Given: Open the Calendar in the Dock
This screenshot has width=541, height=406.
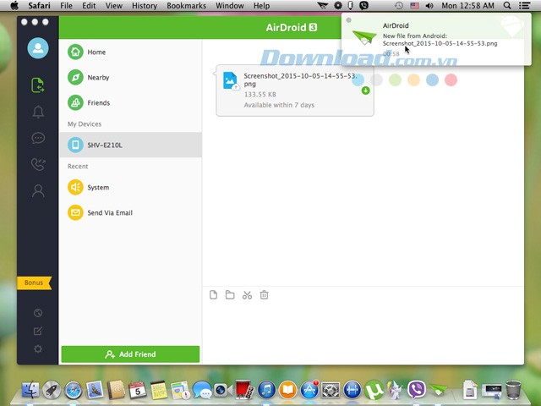Looking at the screenshot, I should click(138, 390).
